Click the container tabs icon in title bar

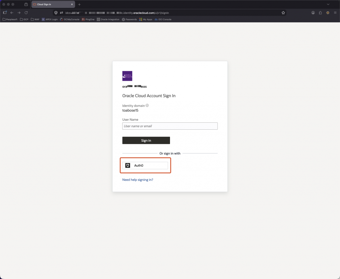click(26, 4)
